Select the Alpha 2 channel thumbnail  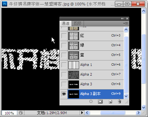(74, 75)
